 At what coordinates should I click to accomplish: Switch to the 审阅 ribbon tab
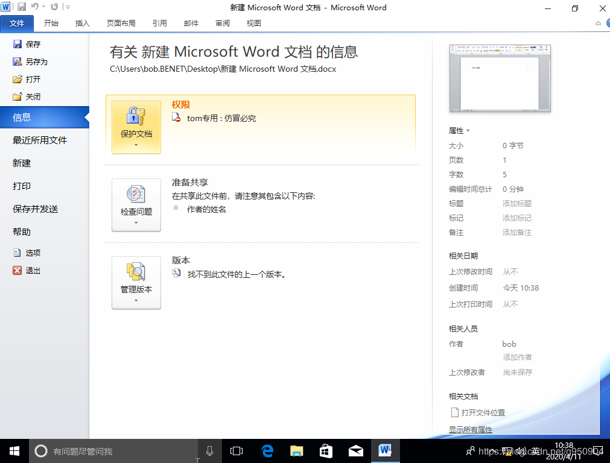pyautogui.click(x=223, y=24)
